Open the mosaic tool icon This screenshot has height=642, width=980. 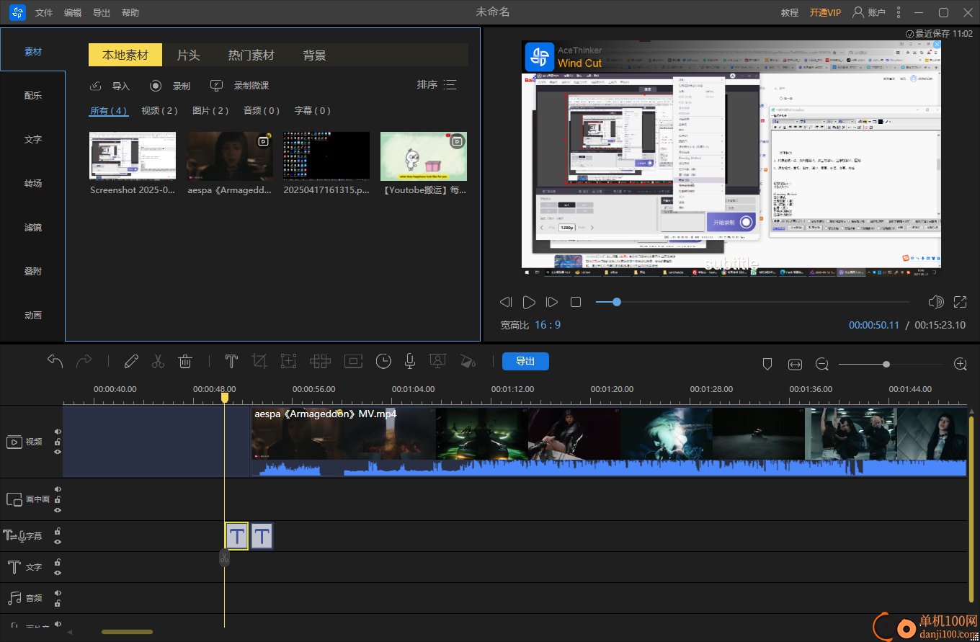pyautogui.click(x=320, y=361)
